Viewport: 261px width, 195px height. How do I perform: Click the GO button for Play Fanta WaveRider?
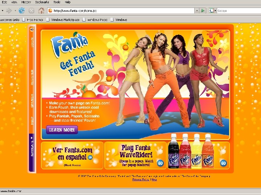click(x=160, y=163)
